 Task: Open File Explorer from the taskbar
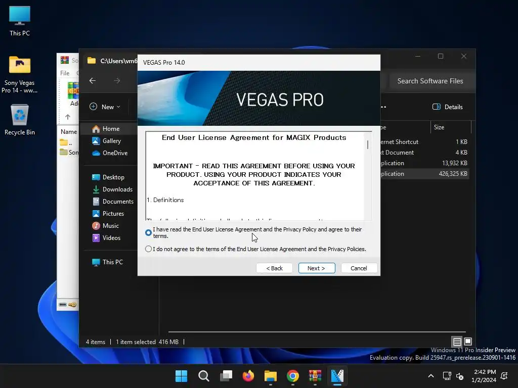pyautogui.click(x=271, y=376)
